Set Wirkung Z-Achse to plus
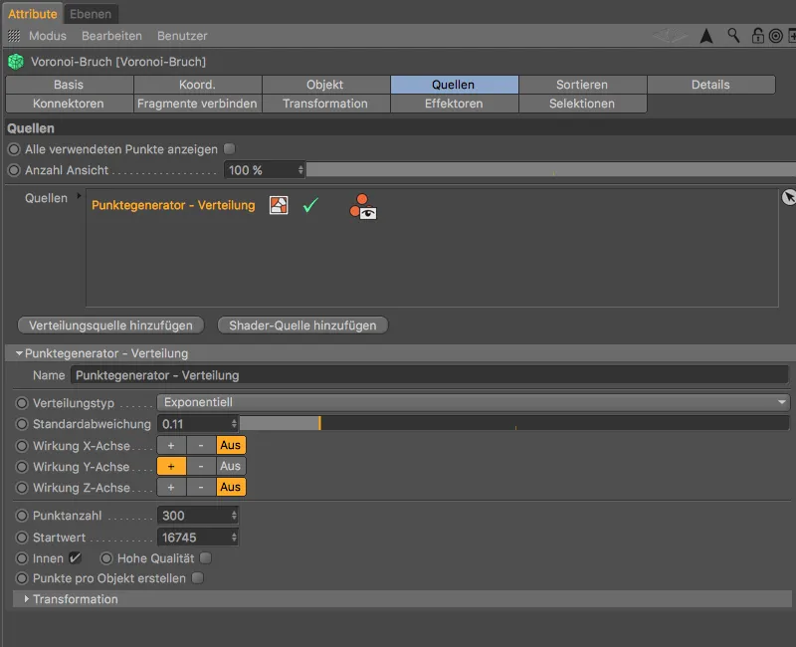The width and height of the screenshot is (796, 647). click(171, 488)
